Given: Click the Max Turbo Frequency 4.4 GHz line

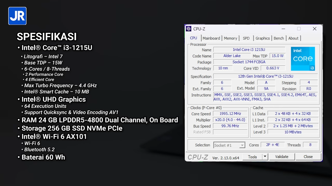Looking at the screenshot, I should pyautogui.click(x=60, y=86).
